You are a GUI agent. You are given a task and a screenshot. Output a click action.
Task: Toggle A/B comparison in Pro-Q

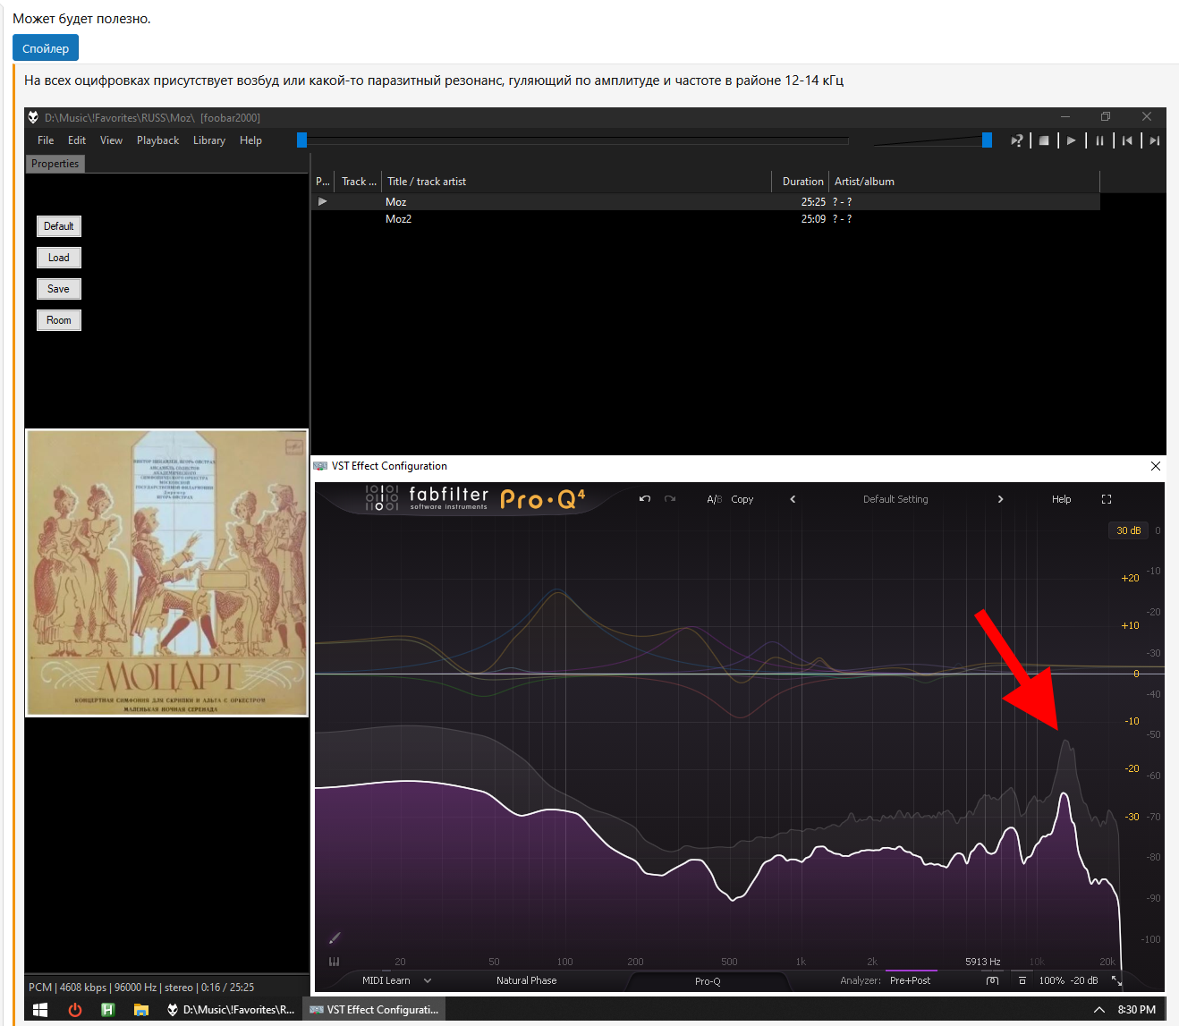(x=714, y=499)
